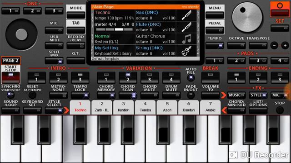This screenshot has width=291, height=163.
Task: Select style tab 1 Techno
Action: tap(80, 107)
